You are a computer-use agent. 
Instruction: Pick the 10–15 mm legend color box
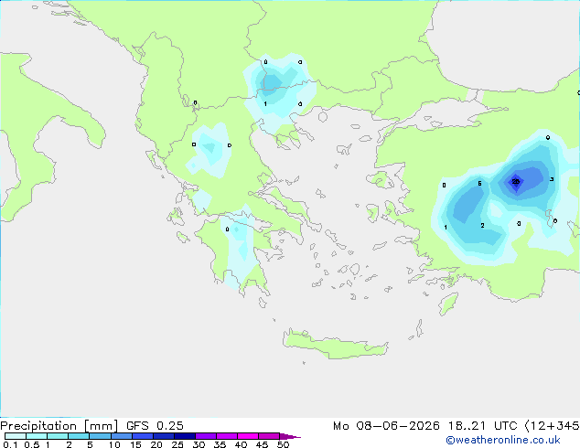point(121,436)
